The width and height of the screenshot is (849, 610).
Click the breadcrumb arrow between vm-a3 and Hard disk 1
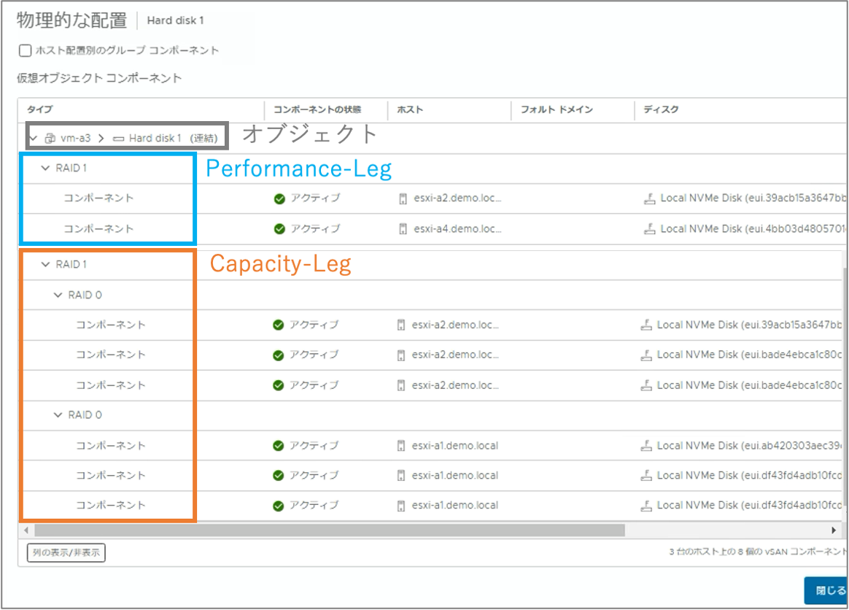[x=101, y=138]
